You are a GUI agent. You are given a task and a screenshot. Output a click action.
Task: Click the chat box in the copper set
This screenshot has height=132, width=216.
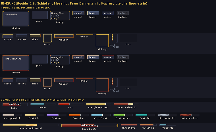coord(128,82)
